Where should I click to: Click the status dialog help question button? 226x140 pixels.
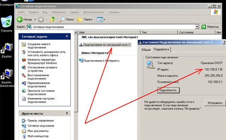click(x=224, y=42)
